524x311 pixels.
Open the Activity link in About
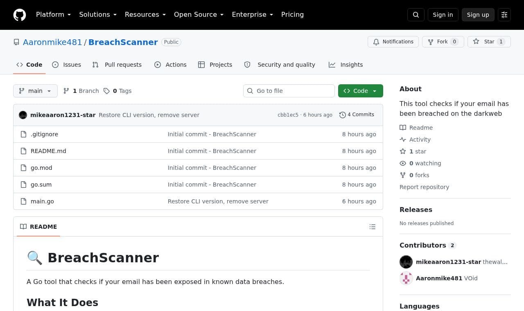(x=415, y=140)
